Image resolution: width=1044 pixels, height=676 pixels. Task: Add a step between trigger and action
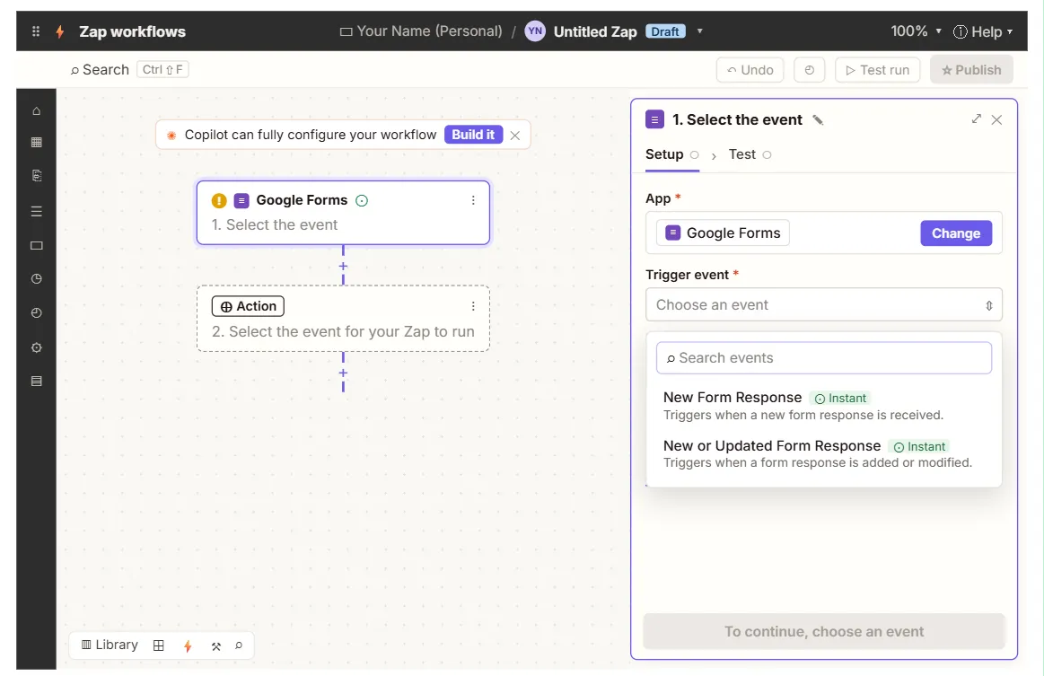tap(343, 266)
